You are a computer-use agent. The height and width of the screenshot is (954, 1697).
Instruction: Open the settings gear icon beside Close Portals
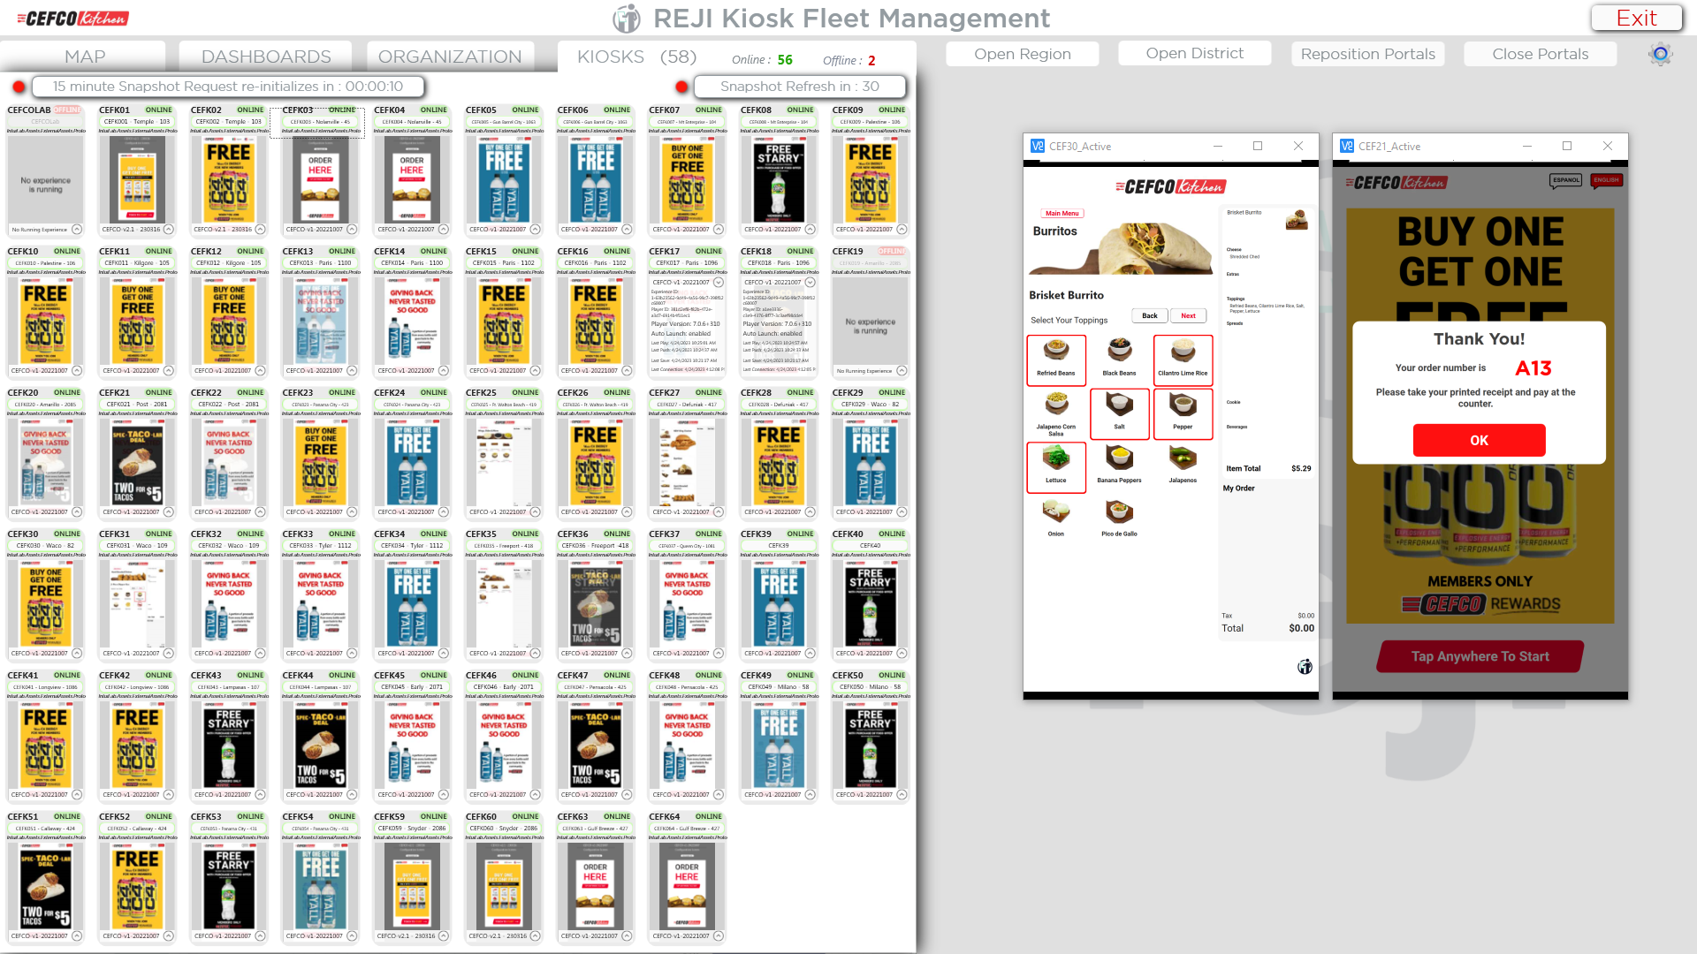click(x=1661, y=55)
